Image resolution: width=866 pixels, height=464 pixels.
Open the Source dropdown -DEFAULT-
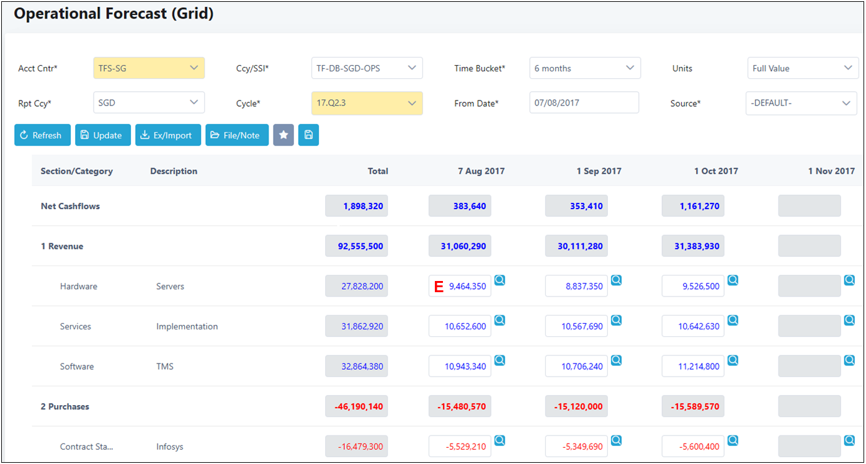click(801, 103)
